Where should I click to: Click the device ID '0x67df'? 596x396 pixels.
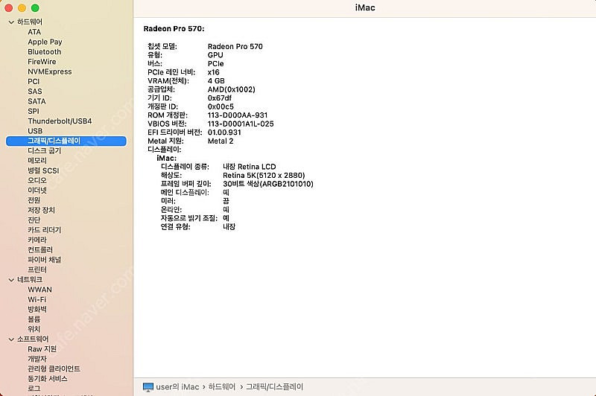click(219, 98)
